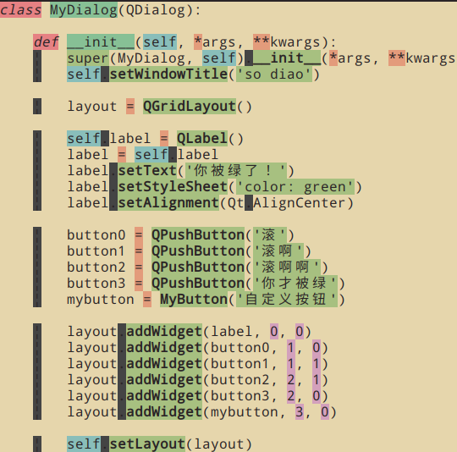The height and width of the screenshot is (452, 457).
Task: Click QDialog base class name
Action: 156,9
